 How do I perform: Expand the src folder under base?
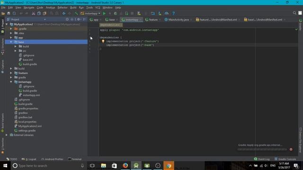pyautogui.click(x=16, y=51)
